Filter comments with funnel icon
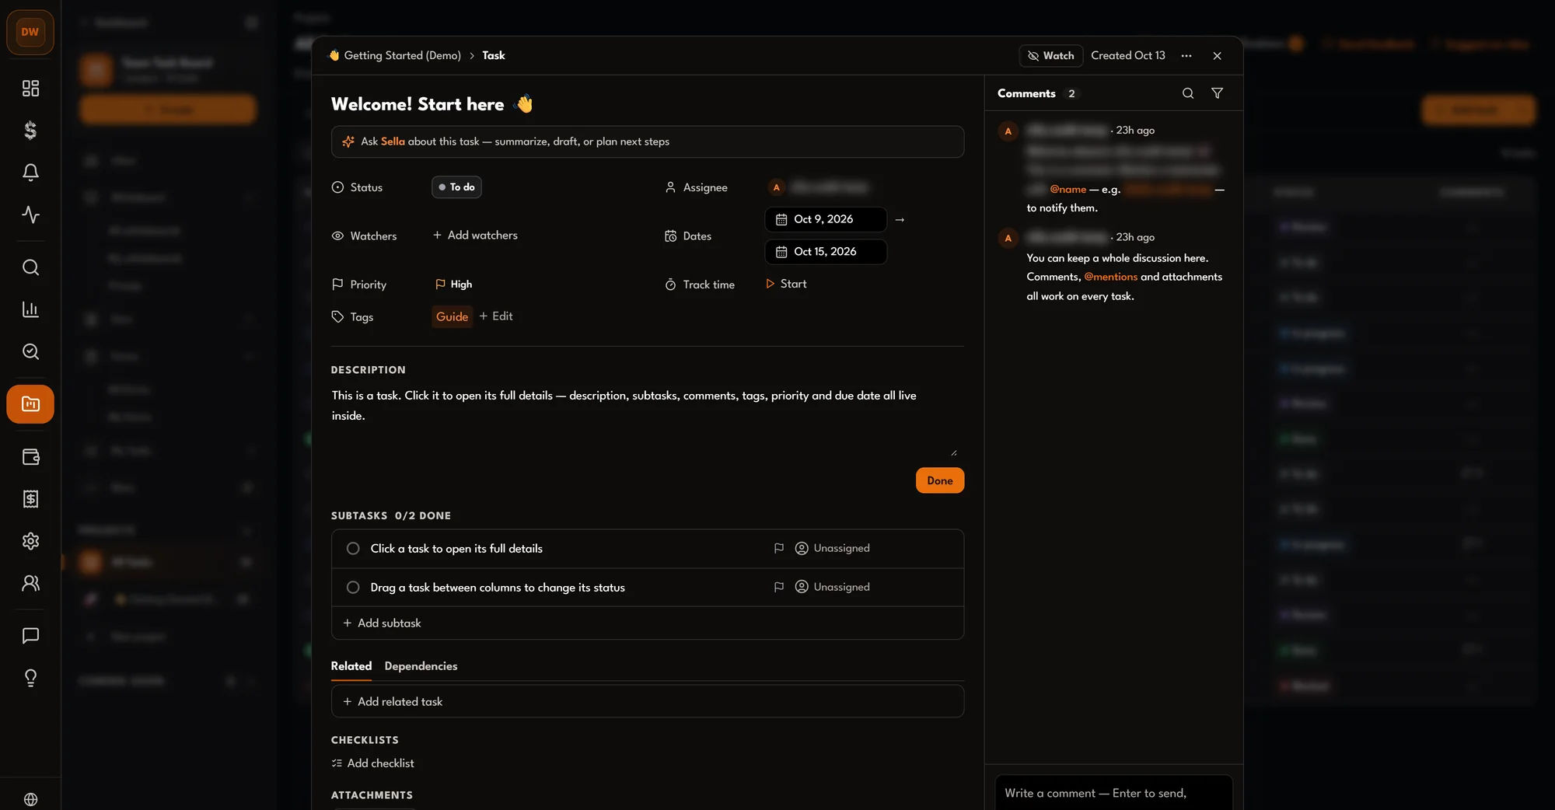This screenshot has width=1555, height=810. point(1218,93)
